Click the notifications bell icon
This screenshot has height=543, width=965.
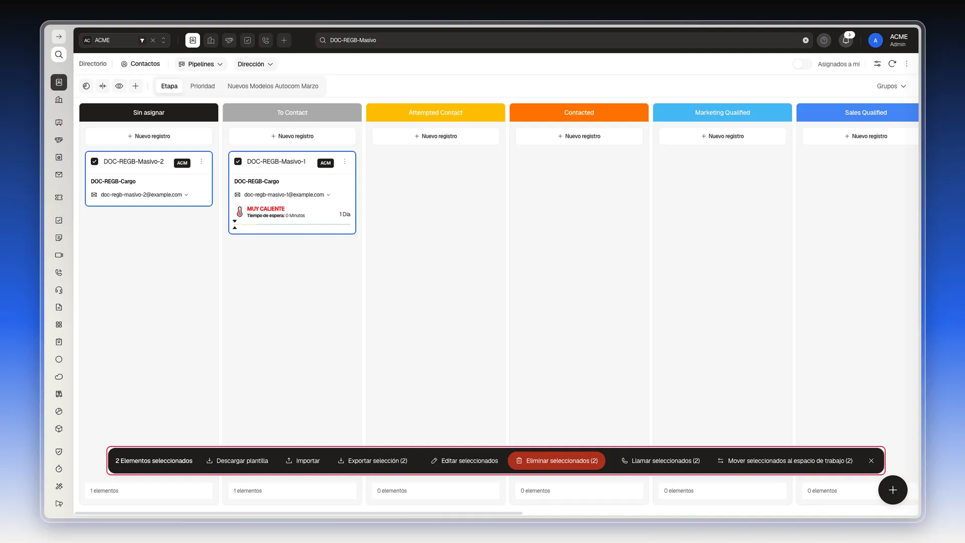pyautogui.click(x=846, y=40)
